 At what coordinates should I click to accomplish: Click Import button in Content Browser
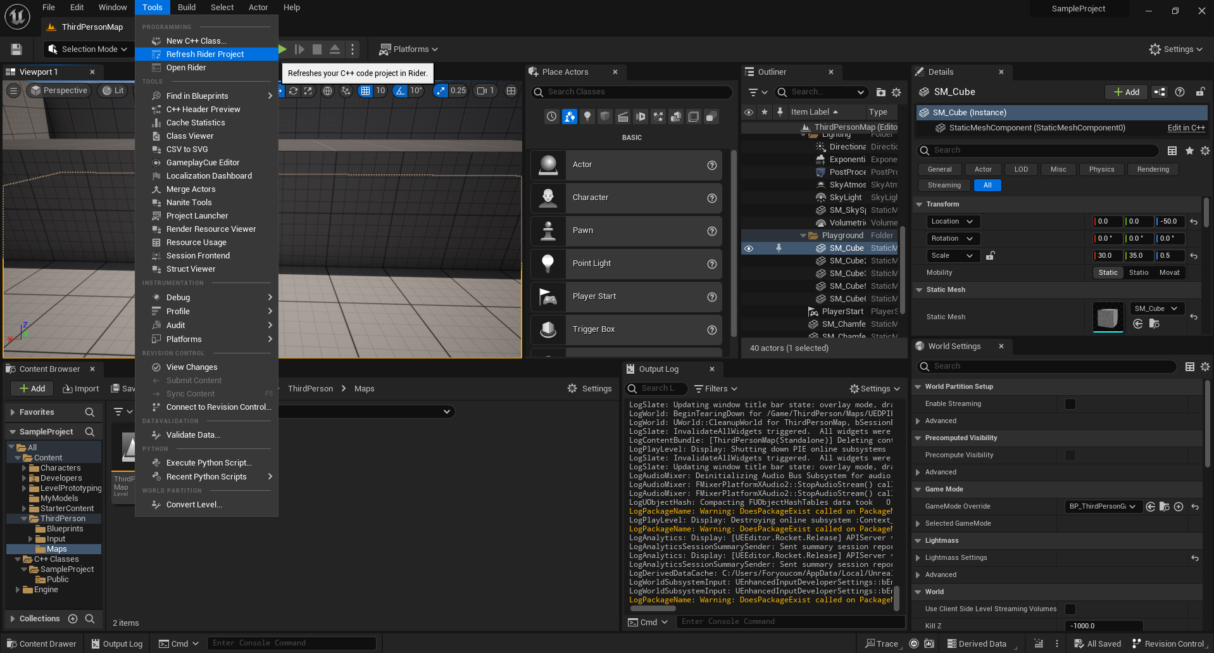coord(80,389)
